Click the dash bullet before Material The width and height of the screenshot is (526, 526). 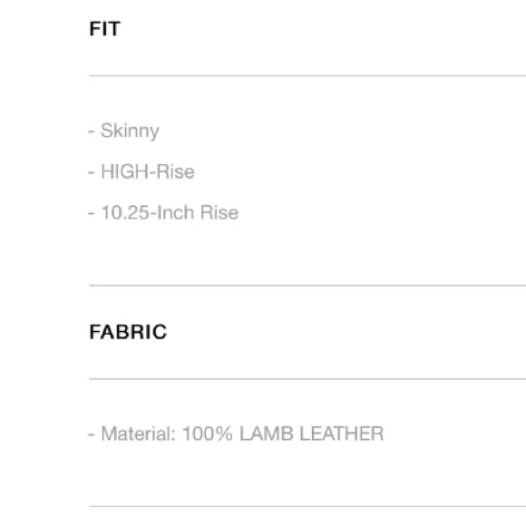pos(92,434)
